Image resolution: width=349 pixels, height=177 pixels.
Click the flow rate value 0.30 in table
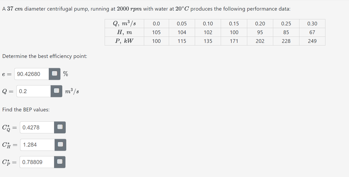tap(312, 24)
